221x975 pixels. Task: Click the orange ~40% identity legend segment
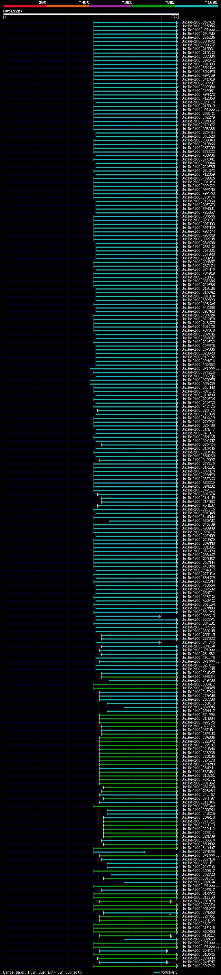click(68, 7)
